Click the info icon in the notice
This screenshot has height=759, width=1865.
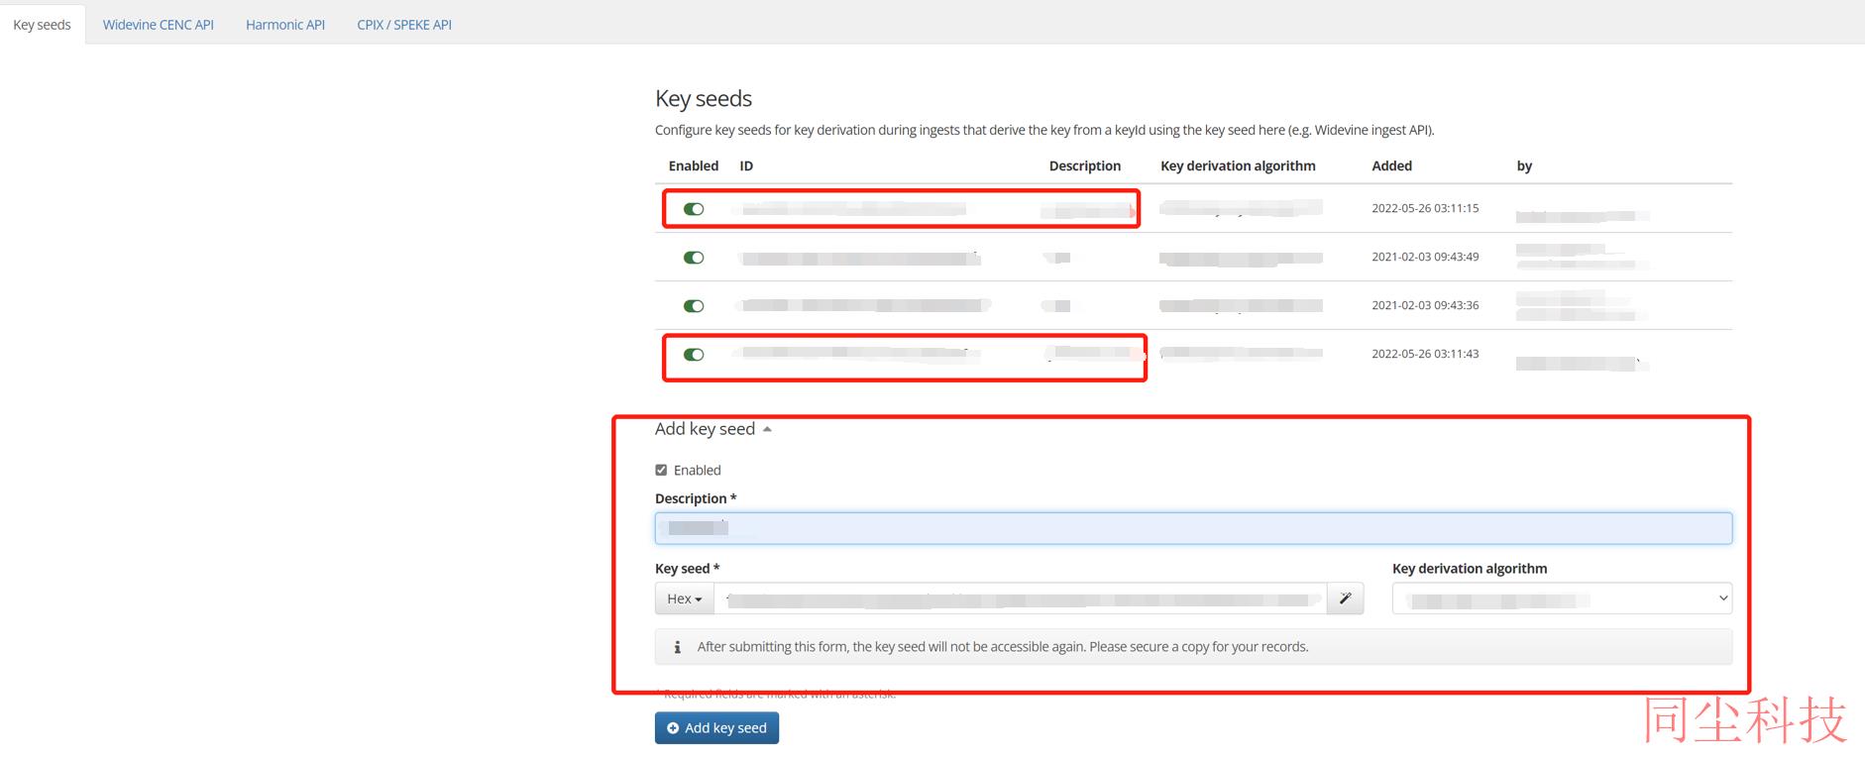(x=677, y=647)
